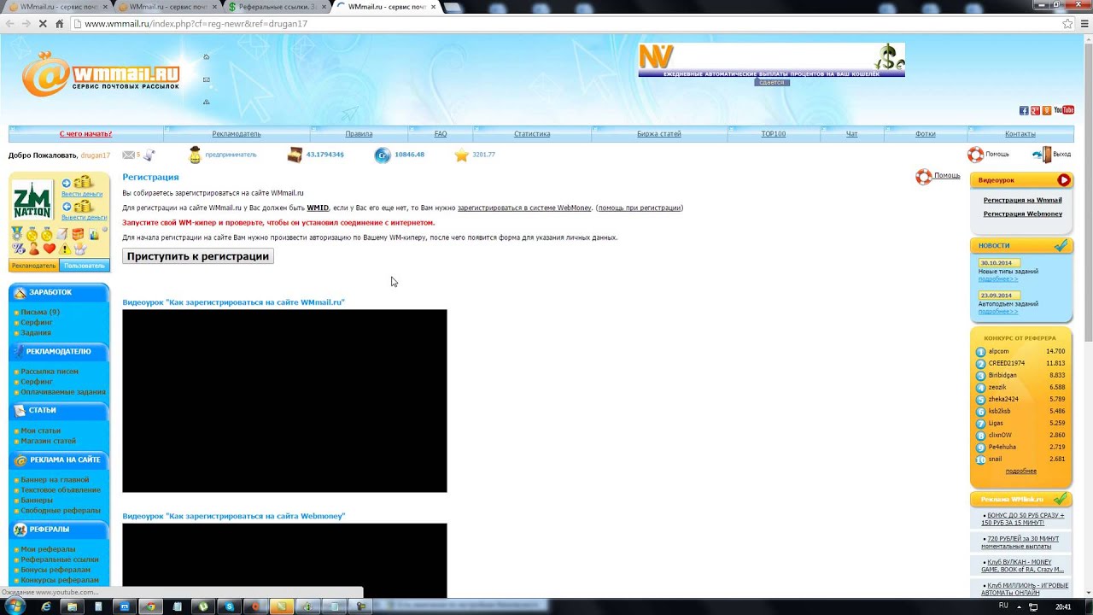Click the Вывести деньги link
Screen dimensions: 1093x615
tap(84, 218)
